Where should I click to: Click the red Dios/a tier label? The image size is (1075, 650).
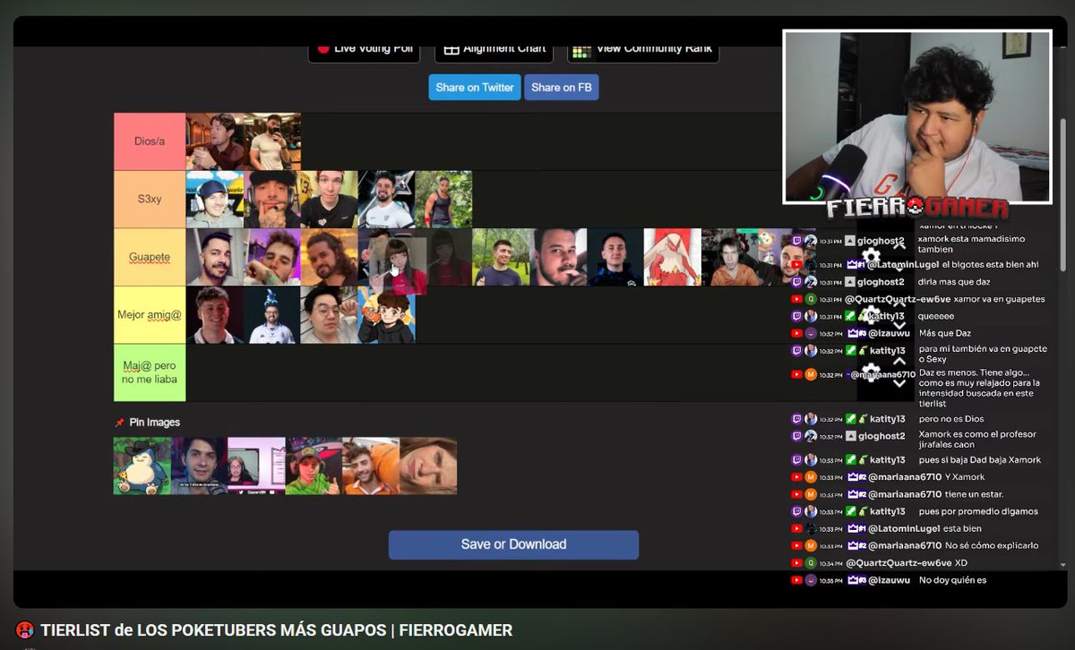[150, 141]
